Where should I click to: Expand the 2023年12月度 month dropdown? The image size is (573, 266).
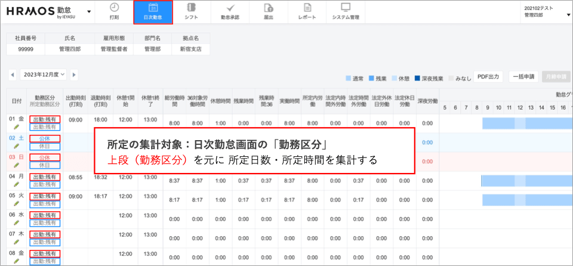(42, 75)
